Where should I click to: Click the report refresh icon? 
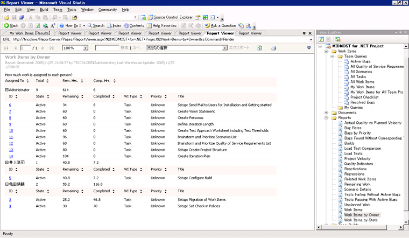point(259,48)
